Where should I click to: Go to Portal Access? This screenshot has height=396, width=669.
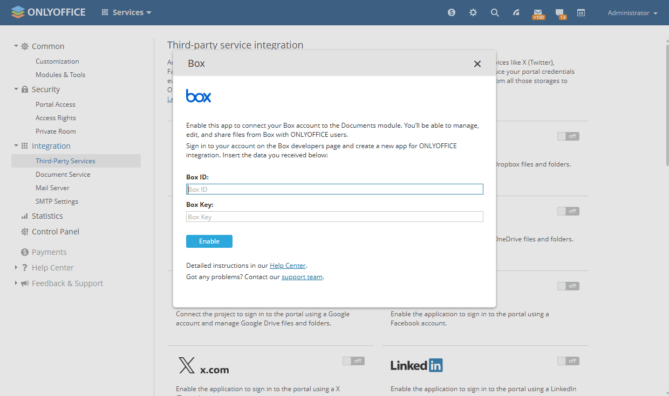[56, 105]
